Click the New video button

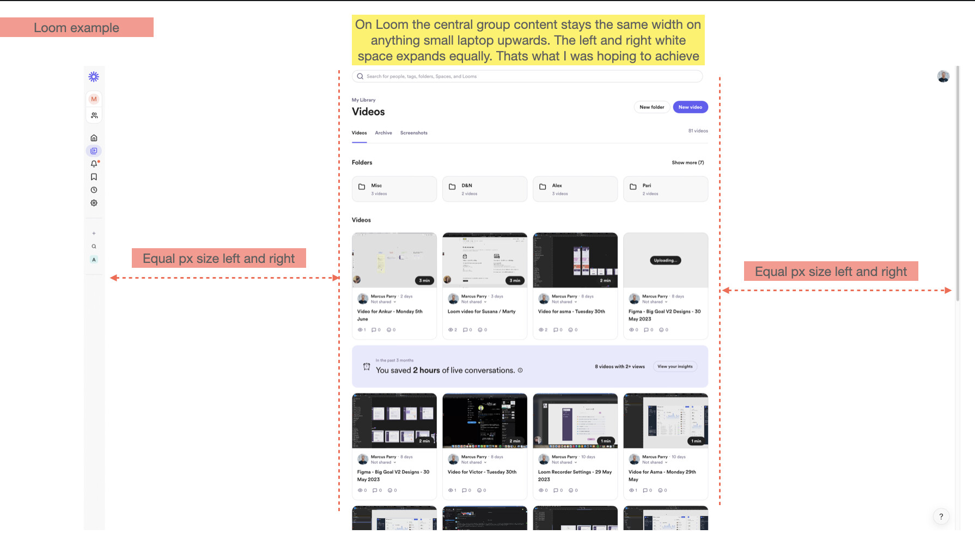[690, 107]
